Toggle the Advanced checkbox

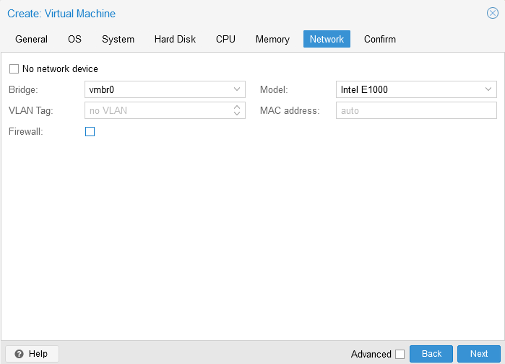(x=400, y=354)
